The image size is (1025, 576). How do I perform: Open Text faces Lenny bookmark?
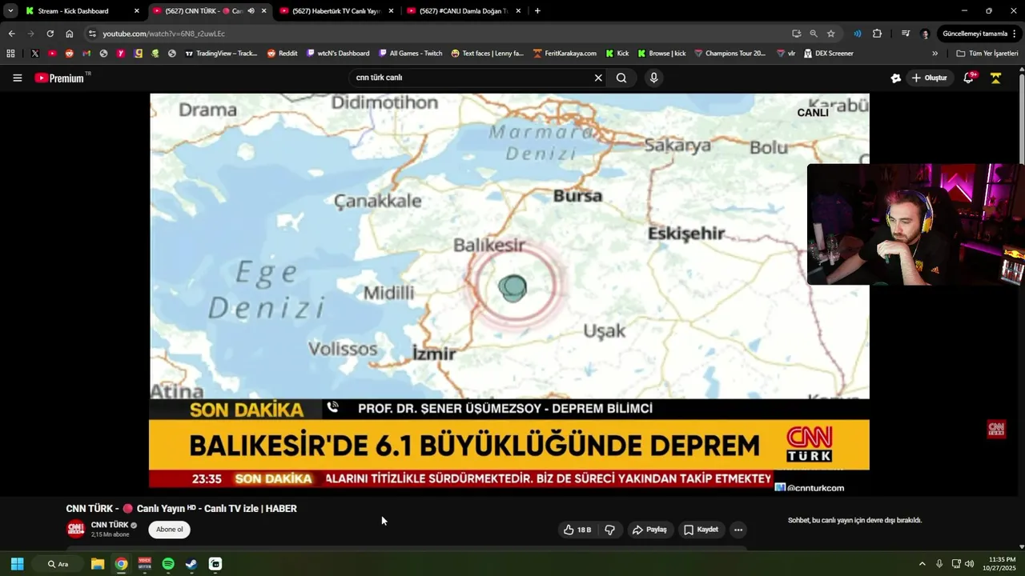(x=487, y=54)
